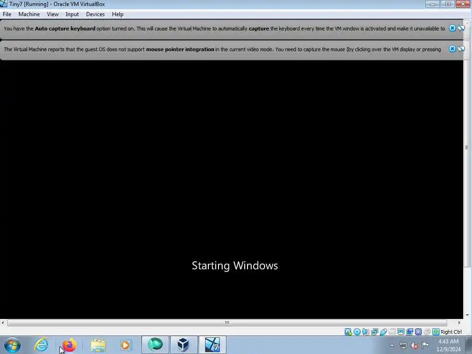Click the display monitor status icon
The image size is (472, 354).
pyautogui.click(x=401, y=332)
